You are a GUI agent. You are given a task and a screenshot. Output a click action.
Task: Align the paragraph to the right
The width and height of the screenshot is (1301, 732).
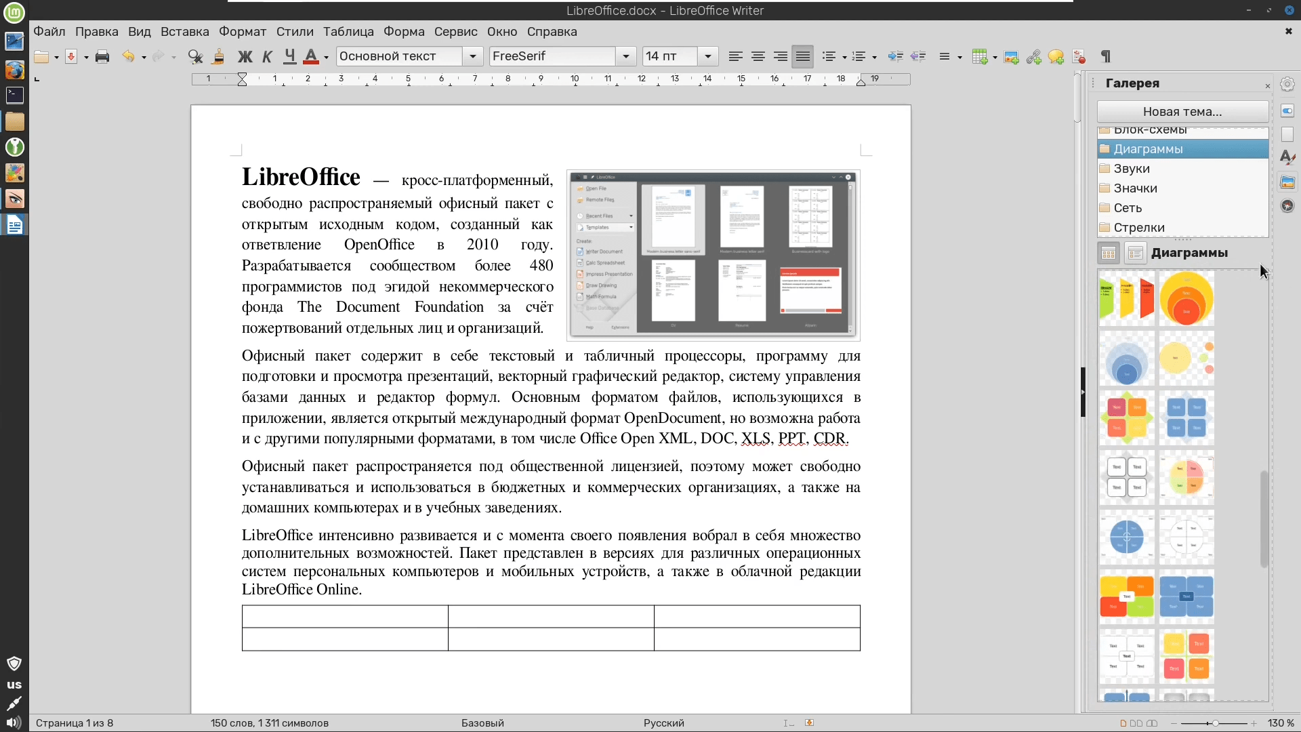[x=780, y=57]
